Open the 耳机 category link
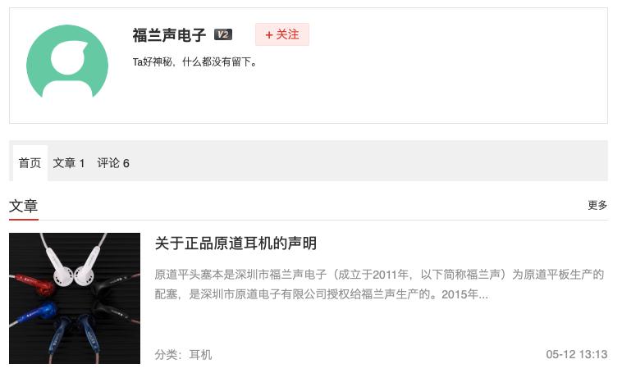622x373 pixels. tap(200, 354)
